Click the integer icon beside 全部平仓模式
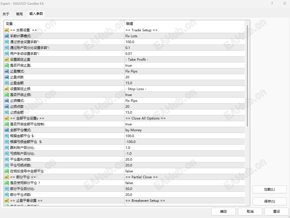The height and width of the screenshot is (218, 290). pyautogui.click(x=7, y=130)
